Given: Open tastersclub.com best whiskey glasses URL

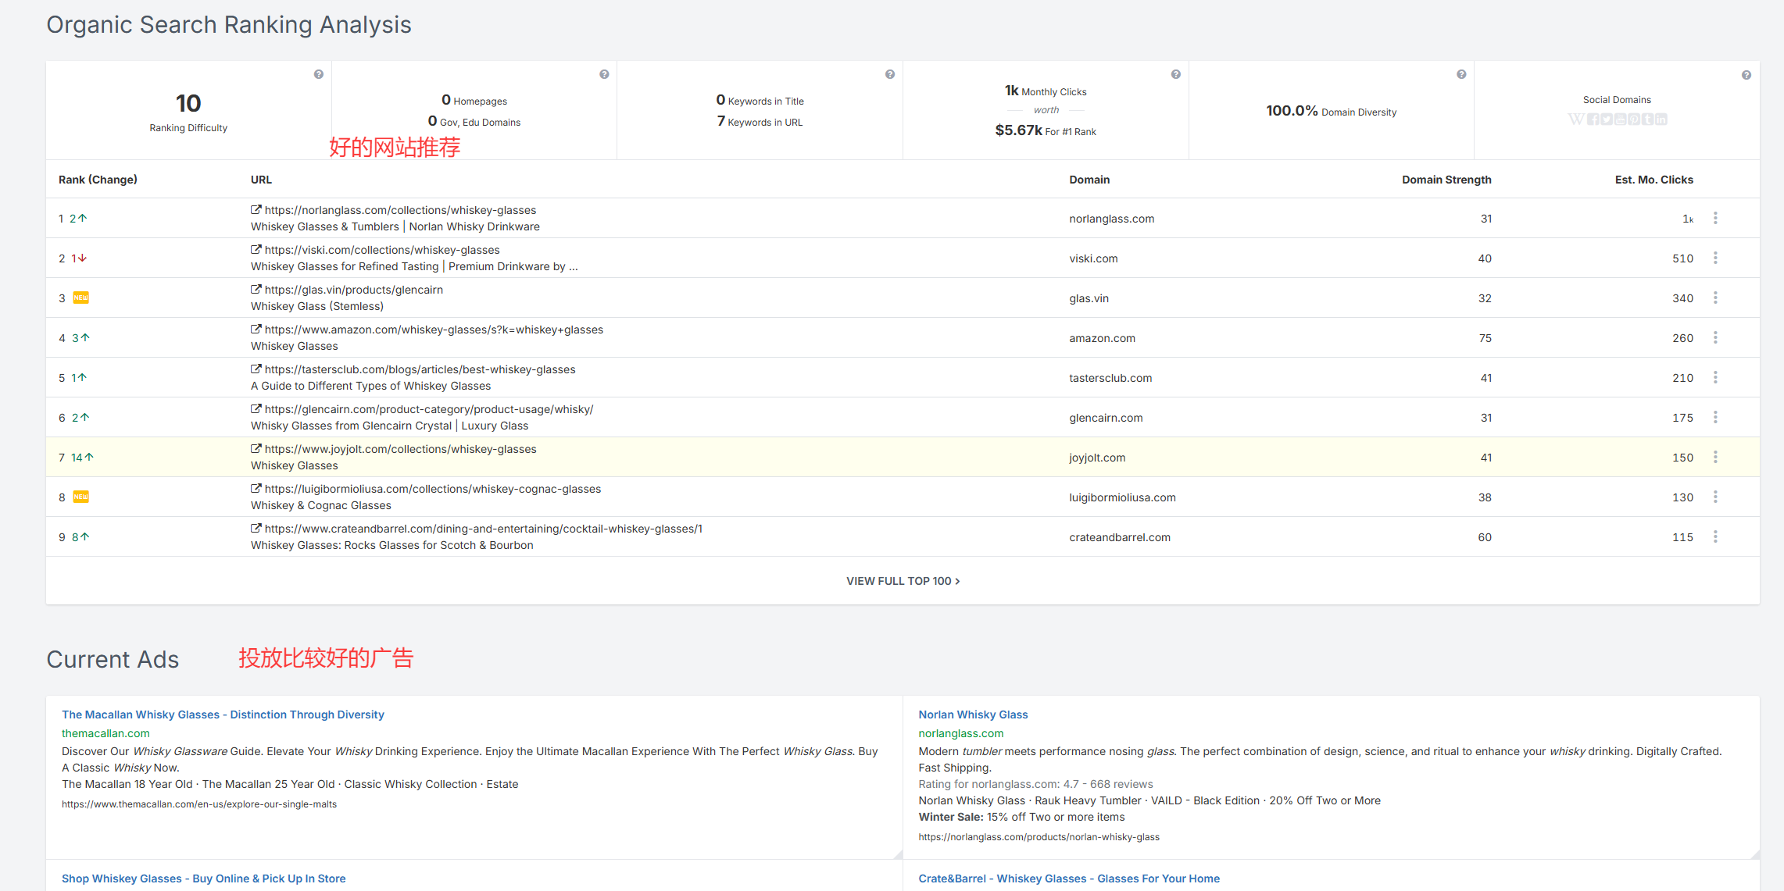Looking at the screenshot, I should click(420, 369).
